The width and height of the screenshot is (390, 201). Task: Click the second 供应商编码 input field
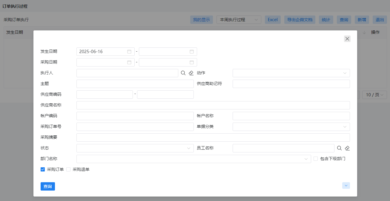pyautogui.click(x=165, y=95)
